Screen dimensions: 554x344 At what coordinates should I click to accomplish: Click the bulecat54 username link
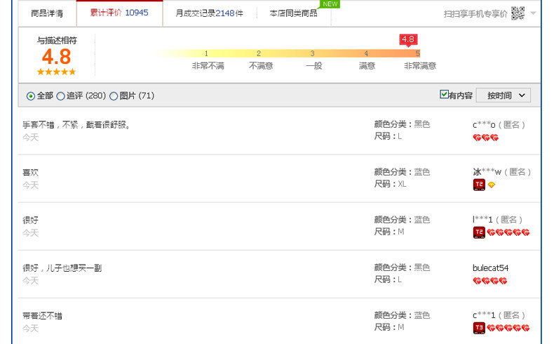point(491,267)
